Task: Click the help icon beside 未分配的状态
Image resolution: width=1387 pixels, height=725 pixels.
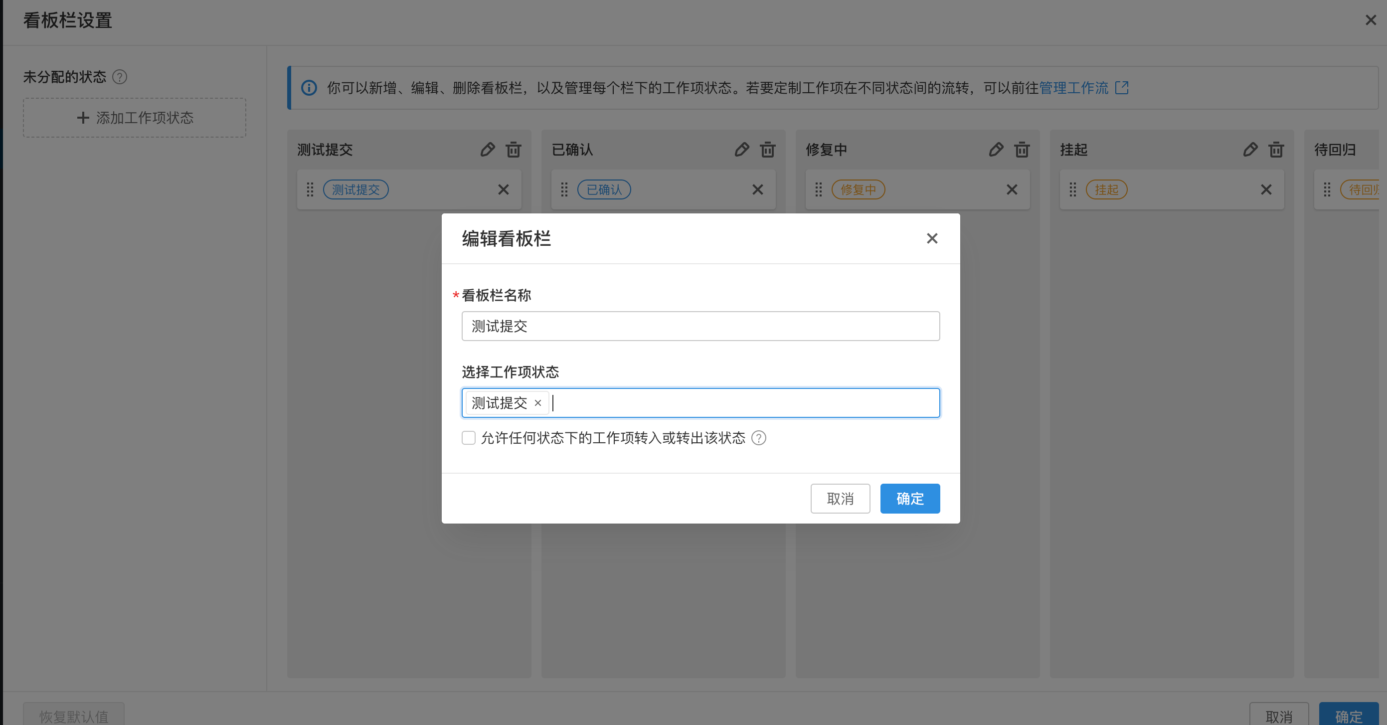Action: [120, 77]
